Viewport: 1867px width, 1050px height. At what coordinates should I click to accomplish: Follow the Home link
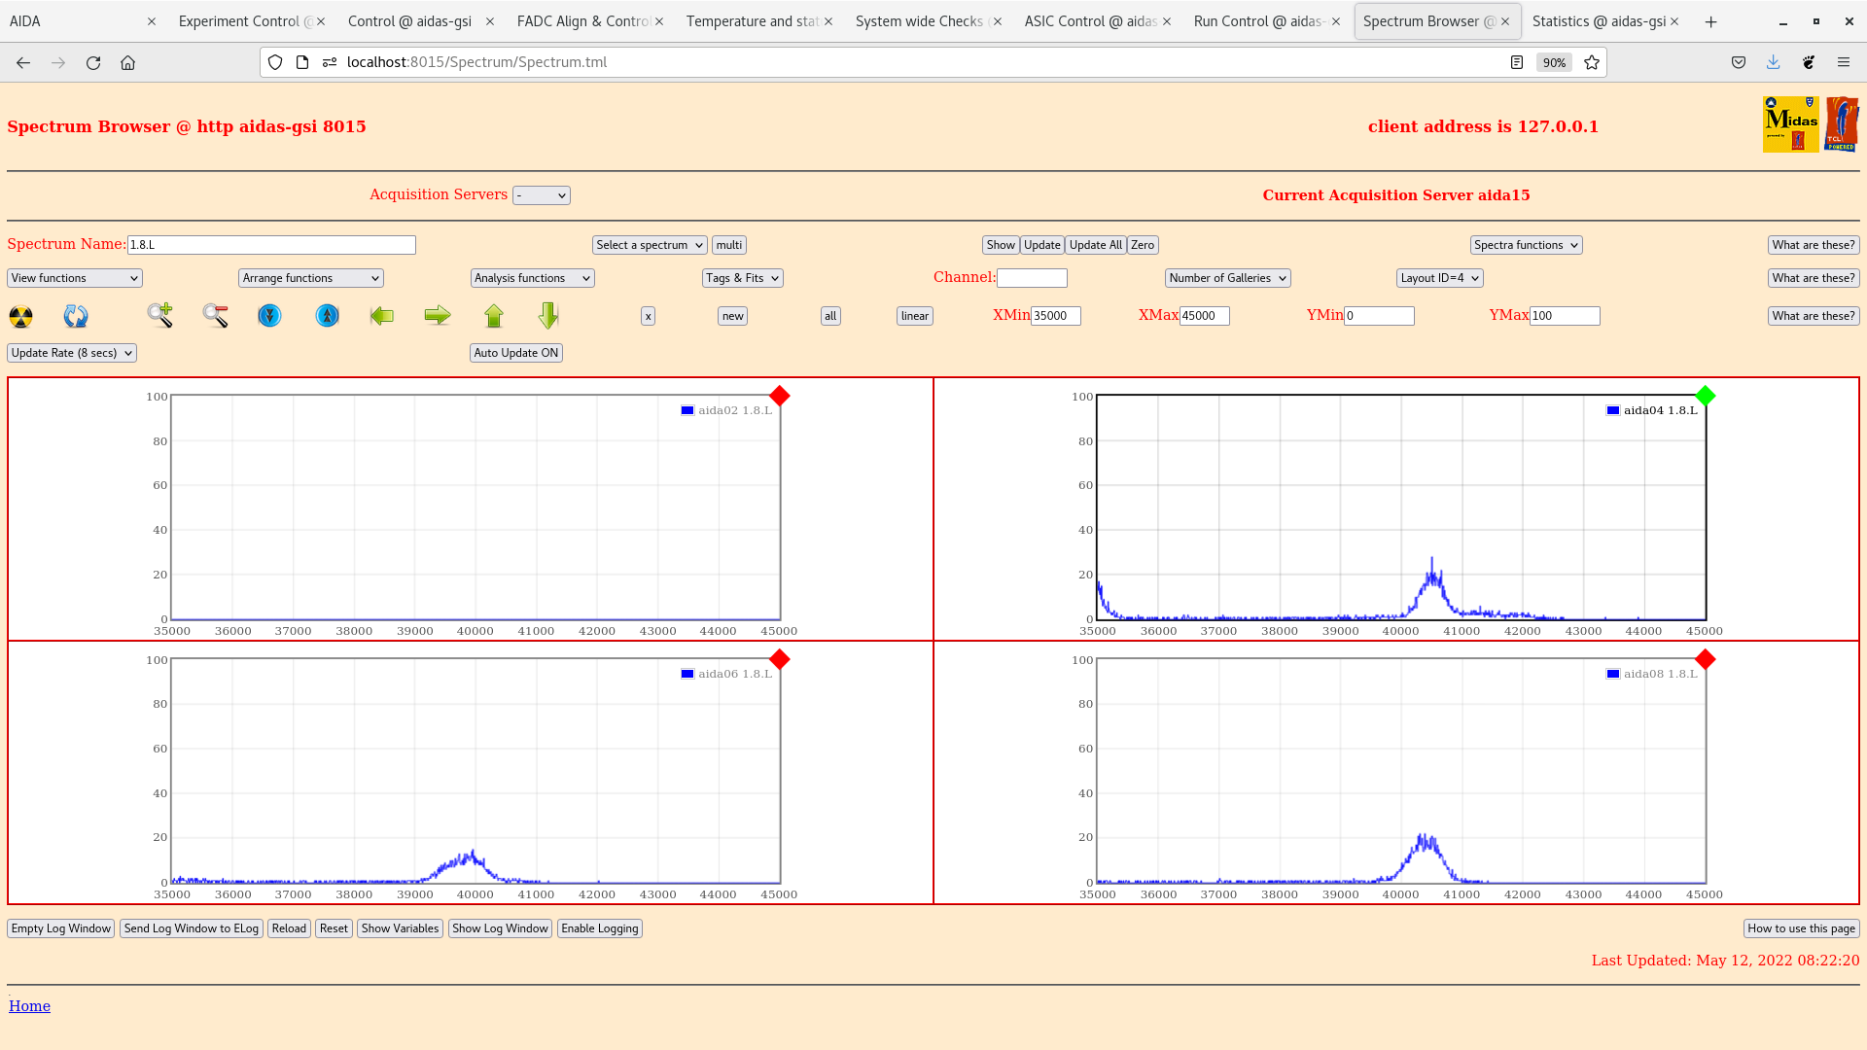click(x=29, y=1006)
